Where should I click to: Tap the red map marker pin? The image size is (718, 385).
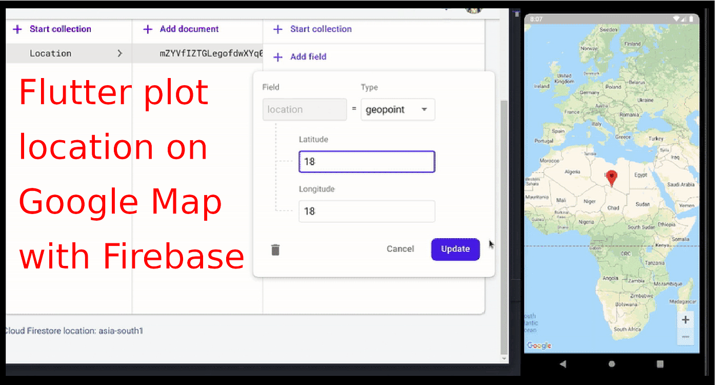(611, 179)
